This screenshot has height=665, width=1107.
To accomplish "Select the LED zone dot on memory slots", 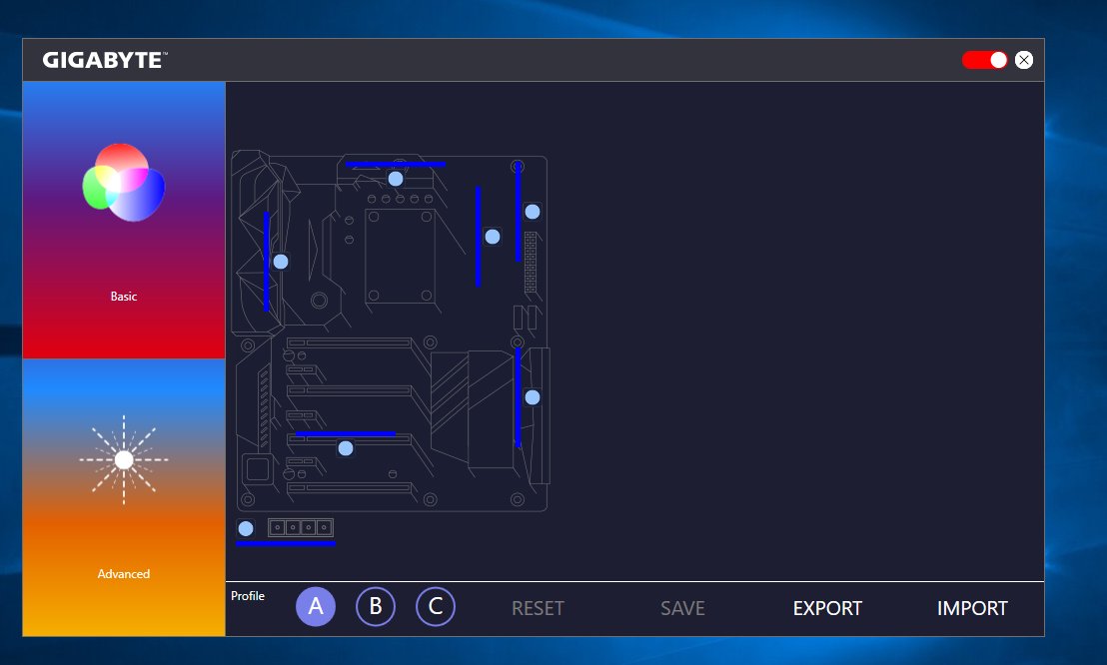I will [492, 237].
